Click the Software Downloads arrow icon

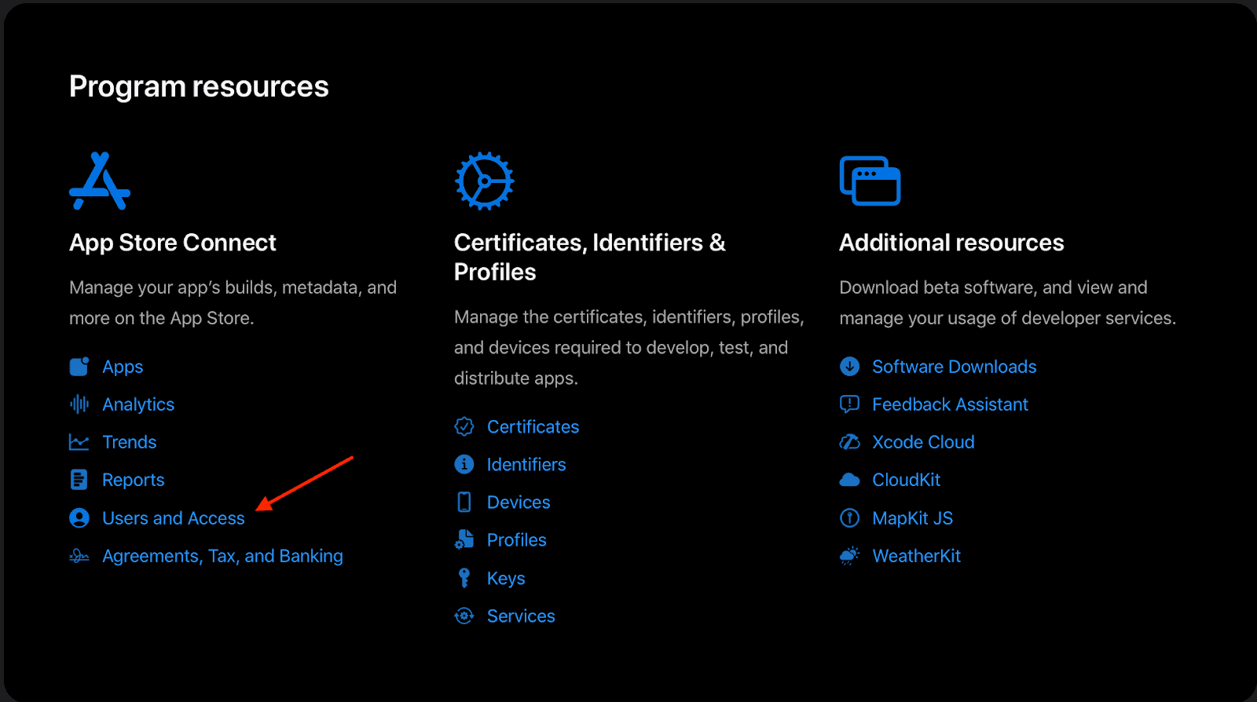[x=849, y=367]
